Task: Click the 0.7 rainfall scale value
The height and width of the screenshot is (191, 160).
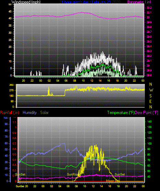Action: pyautogui.click(x=14, y=144)
